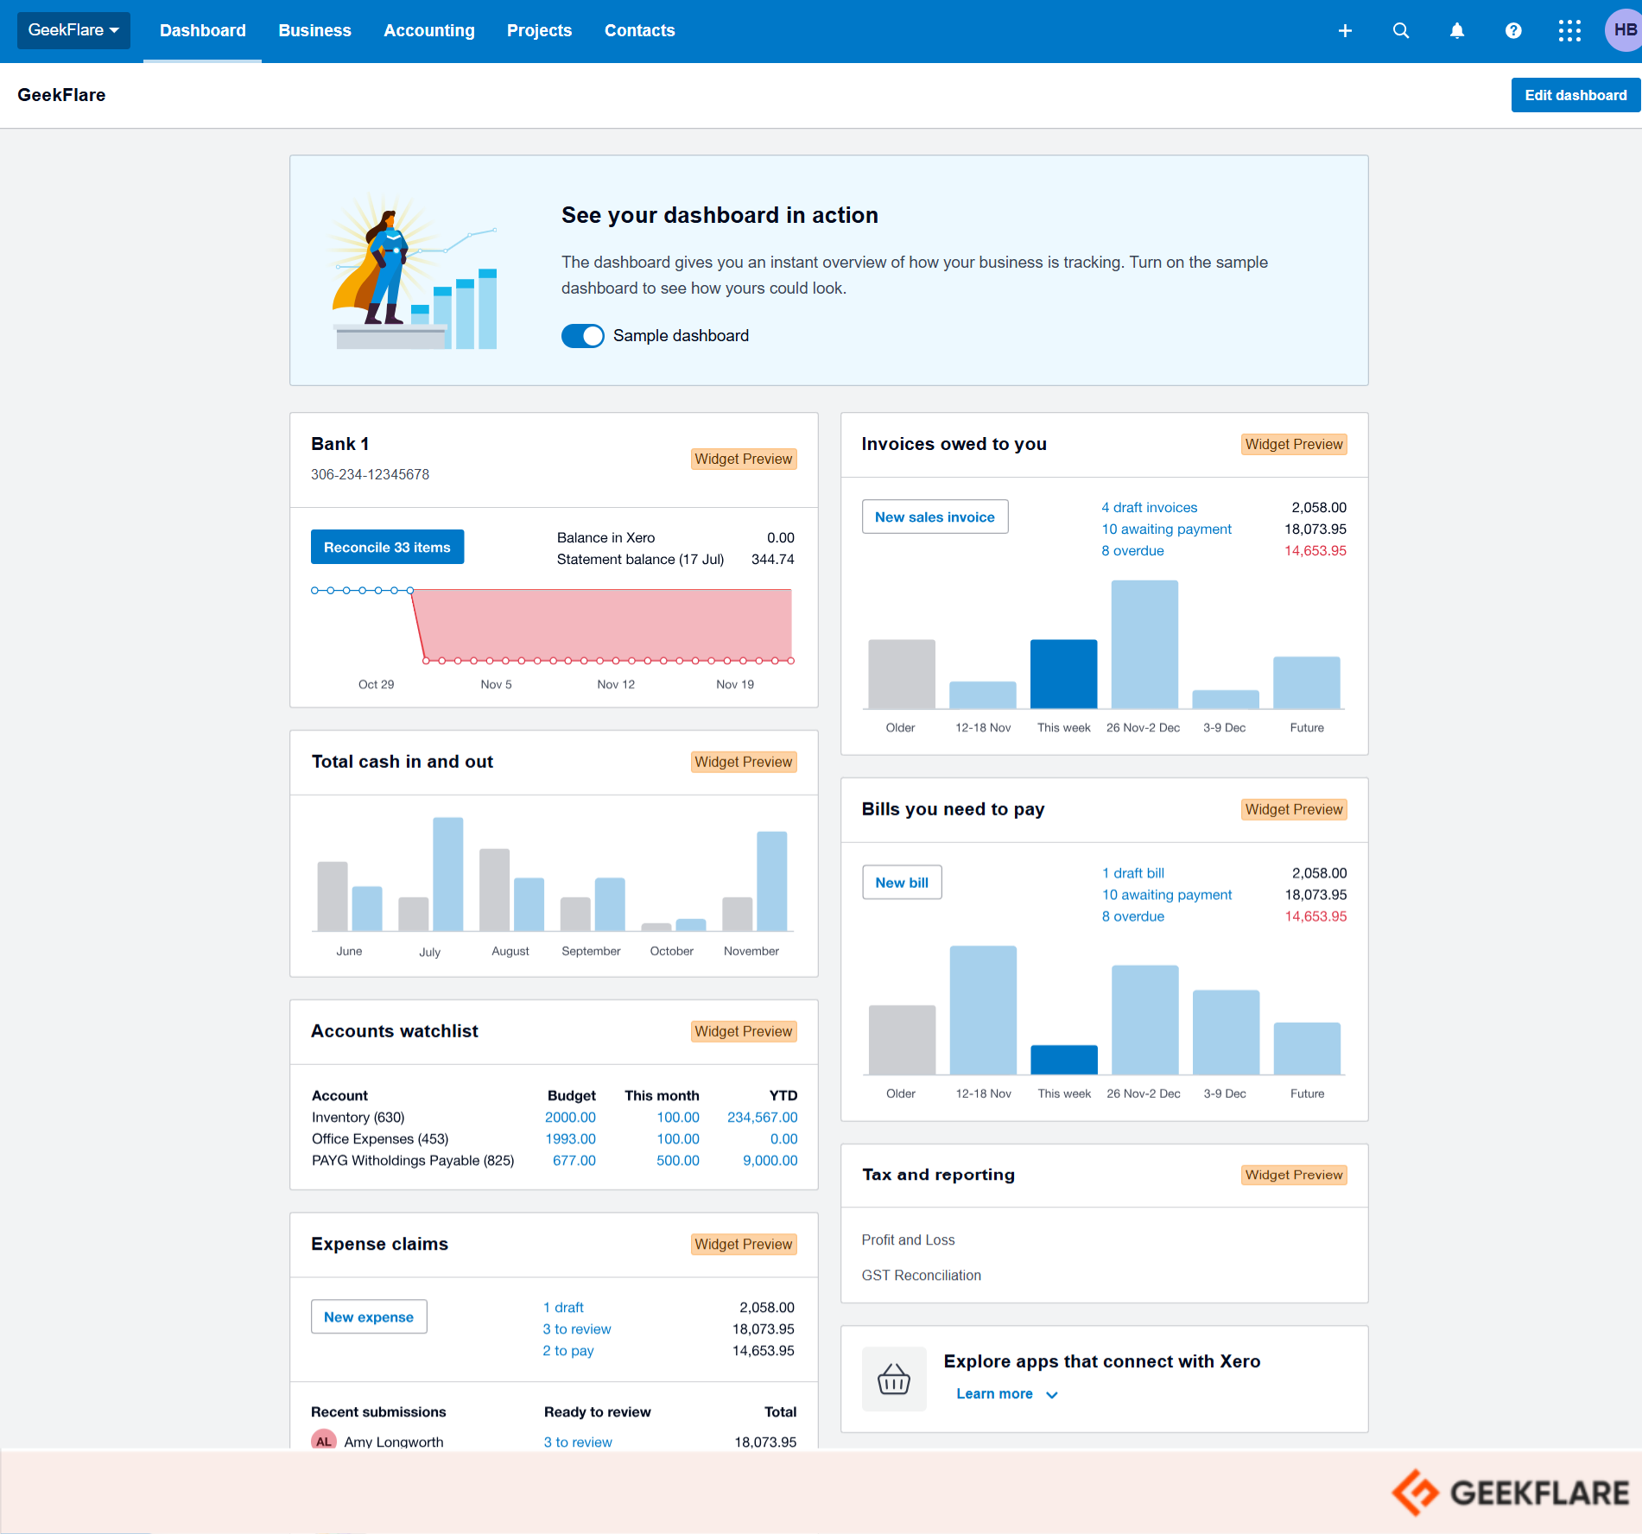This screenshot has height=1534, width=1642.
Task: Turn off the Sample dashboard toggle
Action: (x=583, y=336)
